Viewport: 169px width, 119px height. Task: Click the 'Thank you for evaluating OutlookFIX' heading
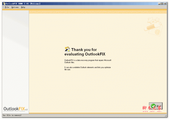coord(85,52)
